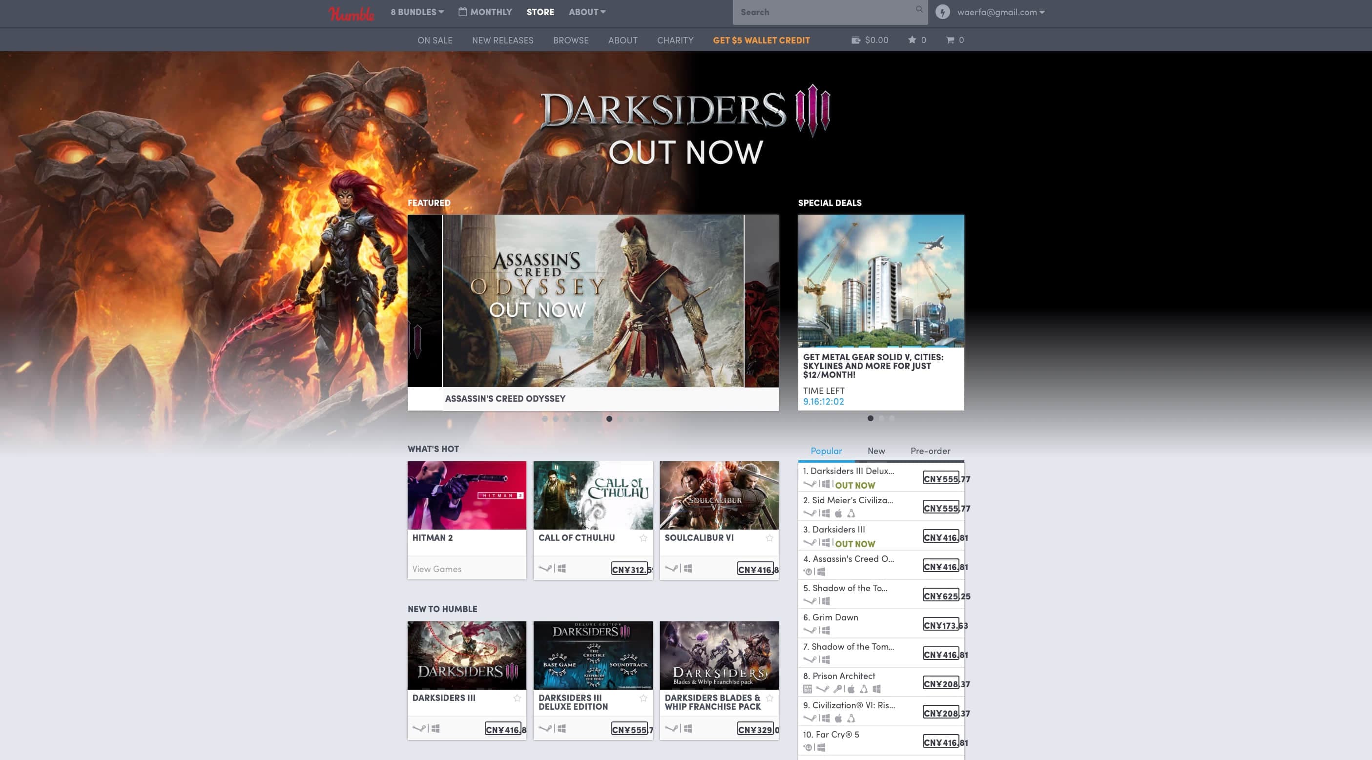The width and height of the screenshot is (1372, 760).
Task: Open the Hitman 2 thumbnail
Action: [467, 495]
